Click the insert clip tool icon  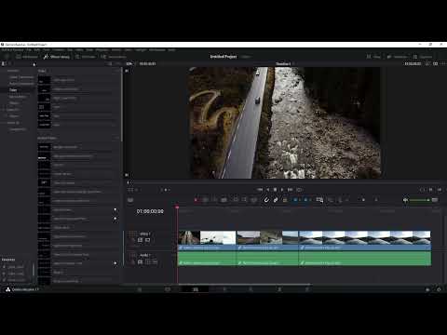point(236,200)
